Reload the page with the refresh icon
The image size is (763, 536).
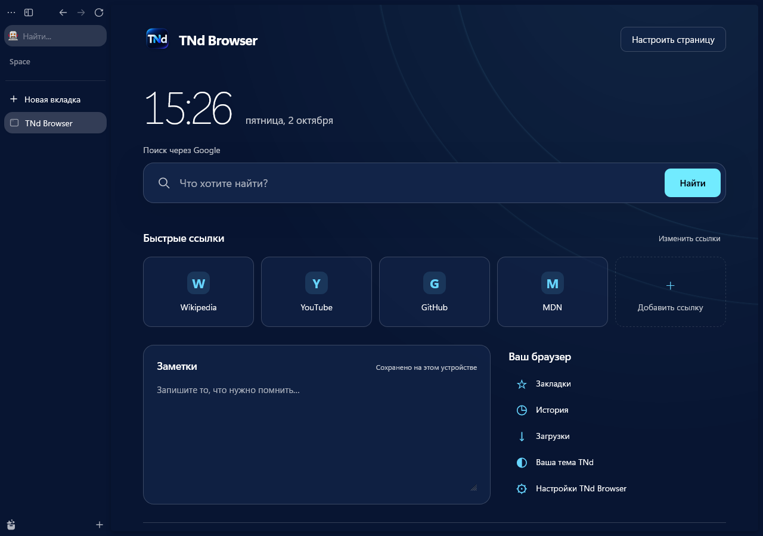[x=99, y=13]
